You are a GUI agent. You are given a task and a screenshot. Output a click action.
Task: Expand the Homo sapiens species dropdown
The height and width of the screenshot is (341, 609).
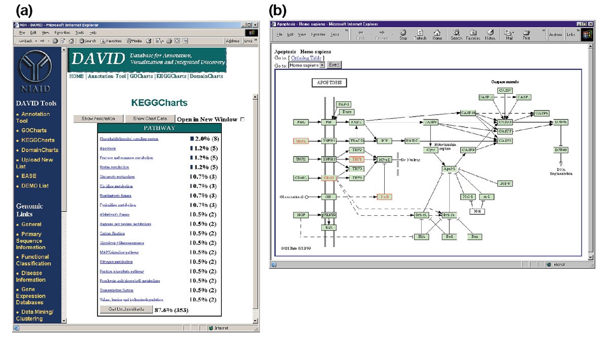pyautogui.click(x=322, y=65)
